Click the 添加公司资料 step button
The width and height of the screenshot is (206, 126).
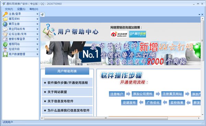142,94
